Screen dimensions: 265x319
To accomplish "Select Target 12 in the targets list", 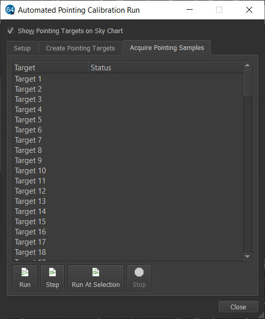I will point(128,191).
